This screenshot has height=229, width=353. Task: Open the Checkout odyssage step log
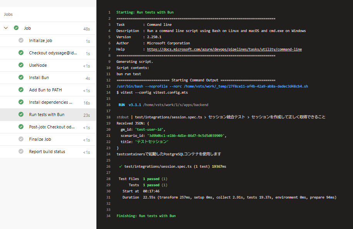48,53
